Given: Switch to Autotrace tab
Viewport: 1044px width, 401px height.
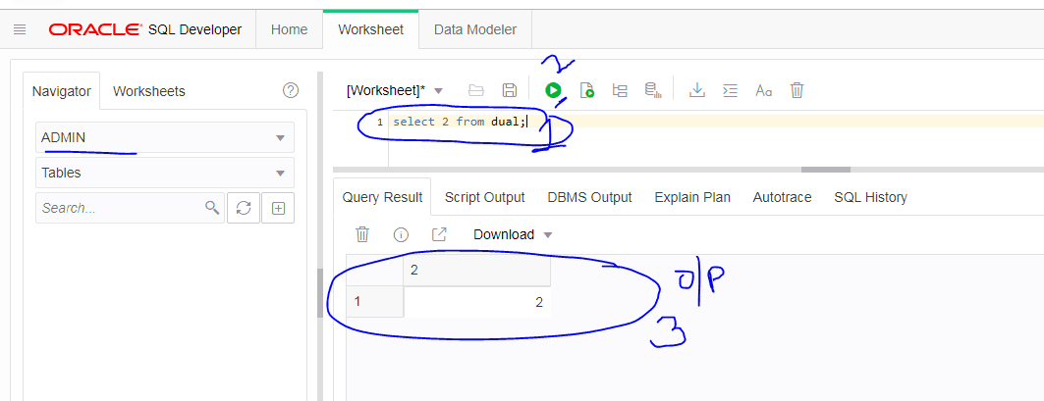Looking at the screenshot, I should [x=782, y=197].
